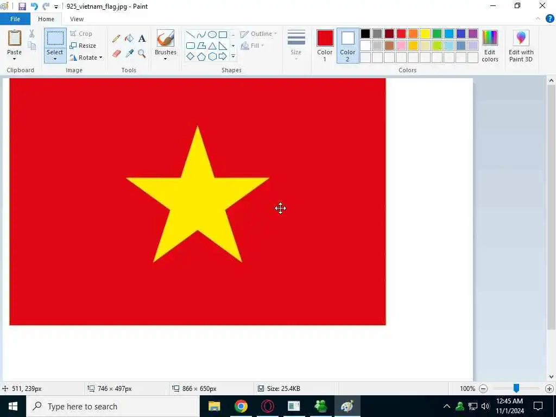Expand the Rotate dropdown menu
The width and height of the screenshot is (556, 417).
point(100,58)
